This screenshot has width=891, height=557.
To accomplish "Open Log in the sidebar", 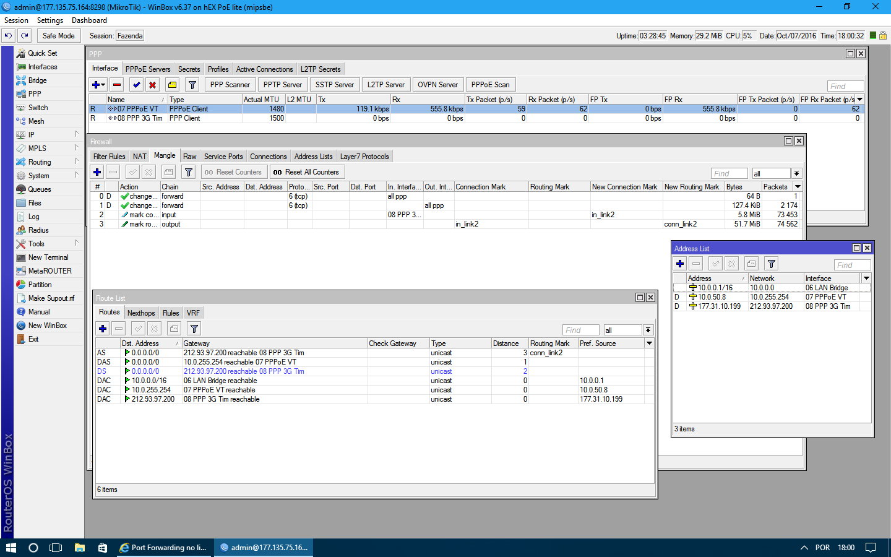I will [34, 217].
